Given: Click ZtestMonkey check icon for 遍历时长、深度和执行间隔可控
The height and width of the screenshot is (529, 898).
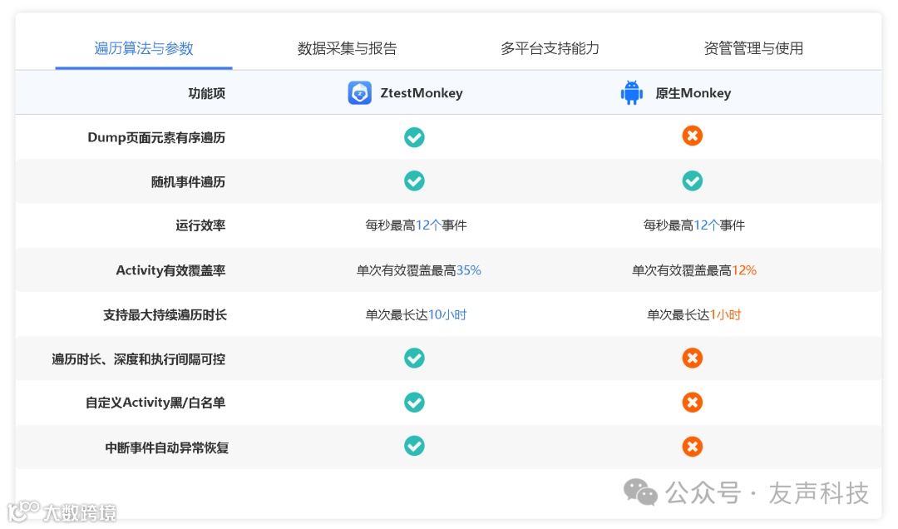Looking at the screenshot, I should pos(414,358).
